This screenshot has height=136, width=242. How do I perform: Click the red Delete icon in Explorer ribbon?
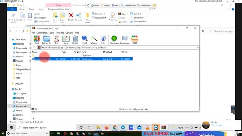pyautogui.click(x=71, y=15)
